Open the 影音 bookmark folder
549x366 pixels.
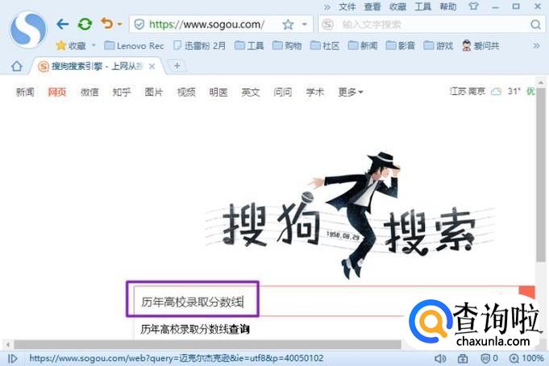[x=400, y=45]
